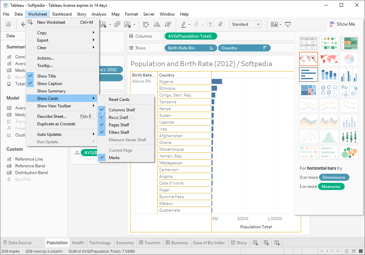Switch to the Health sheet tab
This screenshot has height=255, width=365.
pyautogui.click(x=78, y=242)
